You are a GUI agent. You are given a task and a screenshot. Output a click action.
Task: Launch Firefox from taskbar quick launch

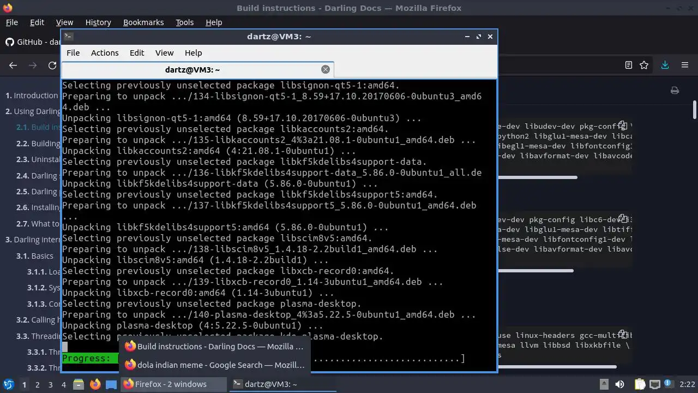[95, 384]
